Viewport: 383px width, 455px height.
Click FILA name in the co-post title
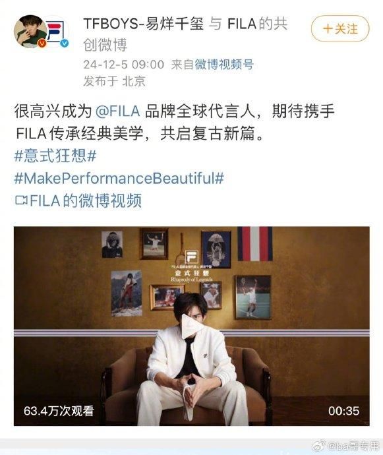(242, 24)
